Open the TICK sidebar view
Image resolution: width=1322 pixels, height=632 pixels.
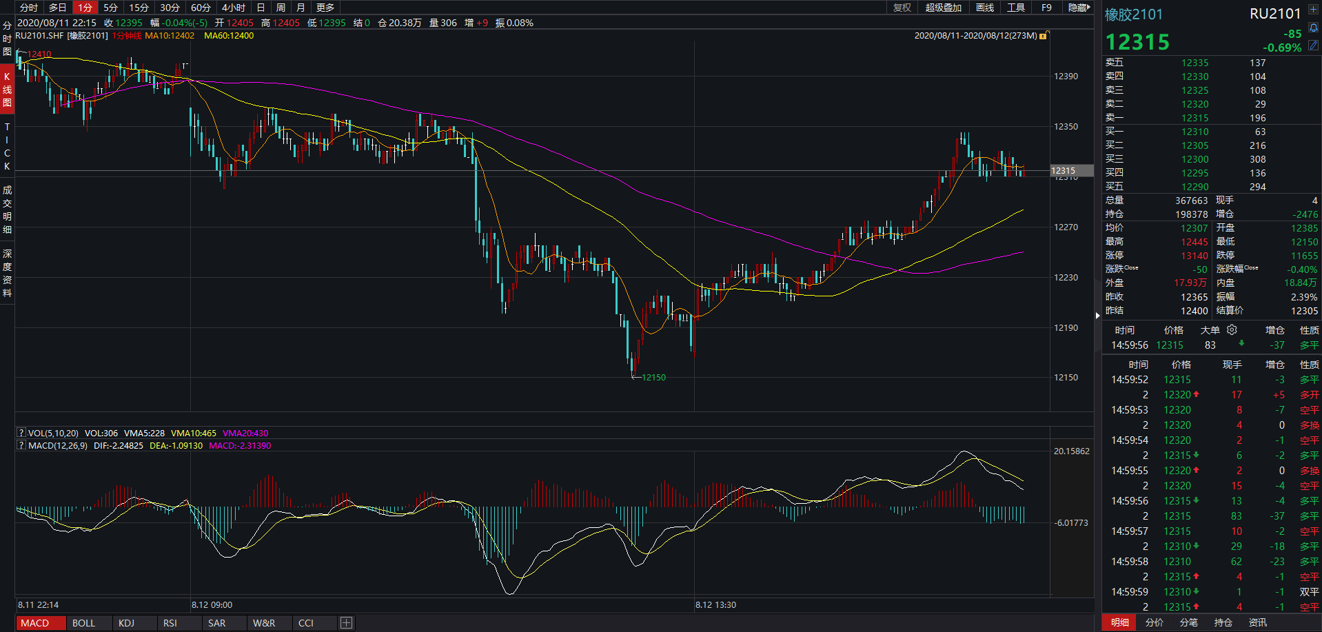7,146
